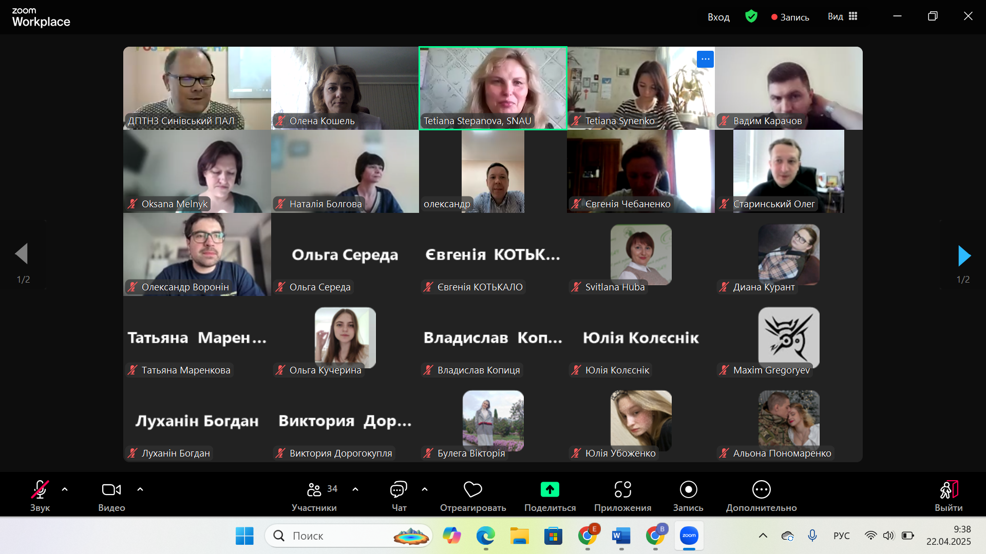Open the Вид view layout menu
986x554 pixels.
[x=843, y=16]
